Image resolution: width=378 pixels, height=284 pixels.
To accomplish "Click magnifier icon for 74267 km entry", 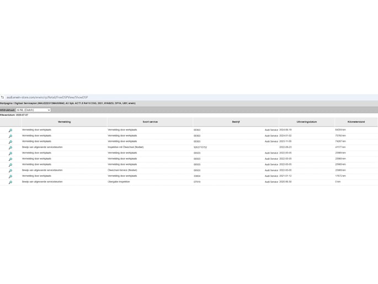I will 10,141.
